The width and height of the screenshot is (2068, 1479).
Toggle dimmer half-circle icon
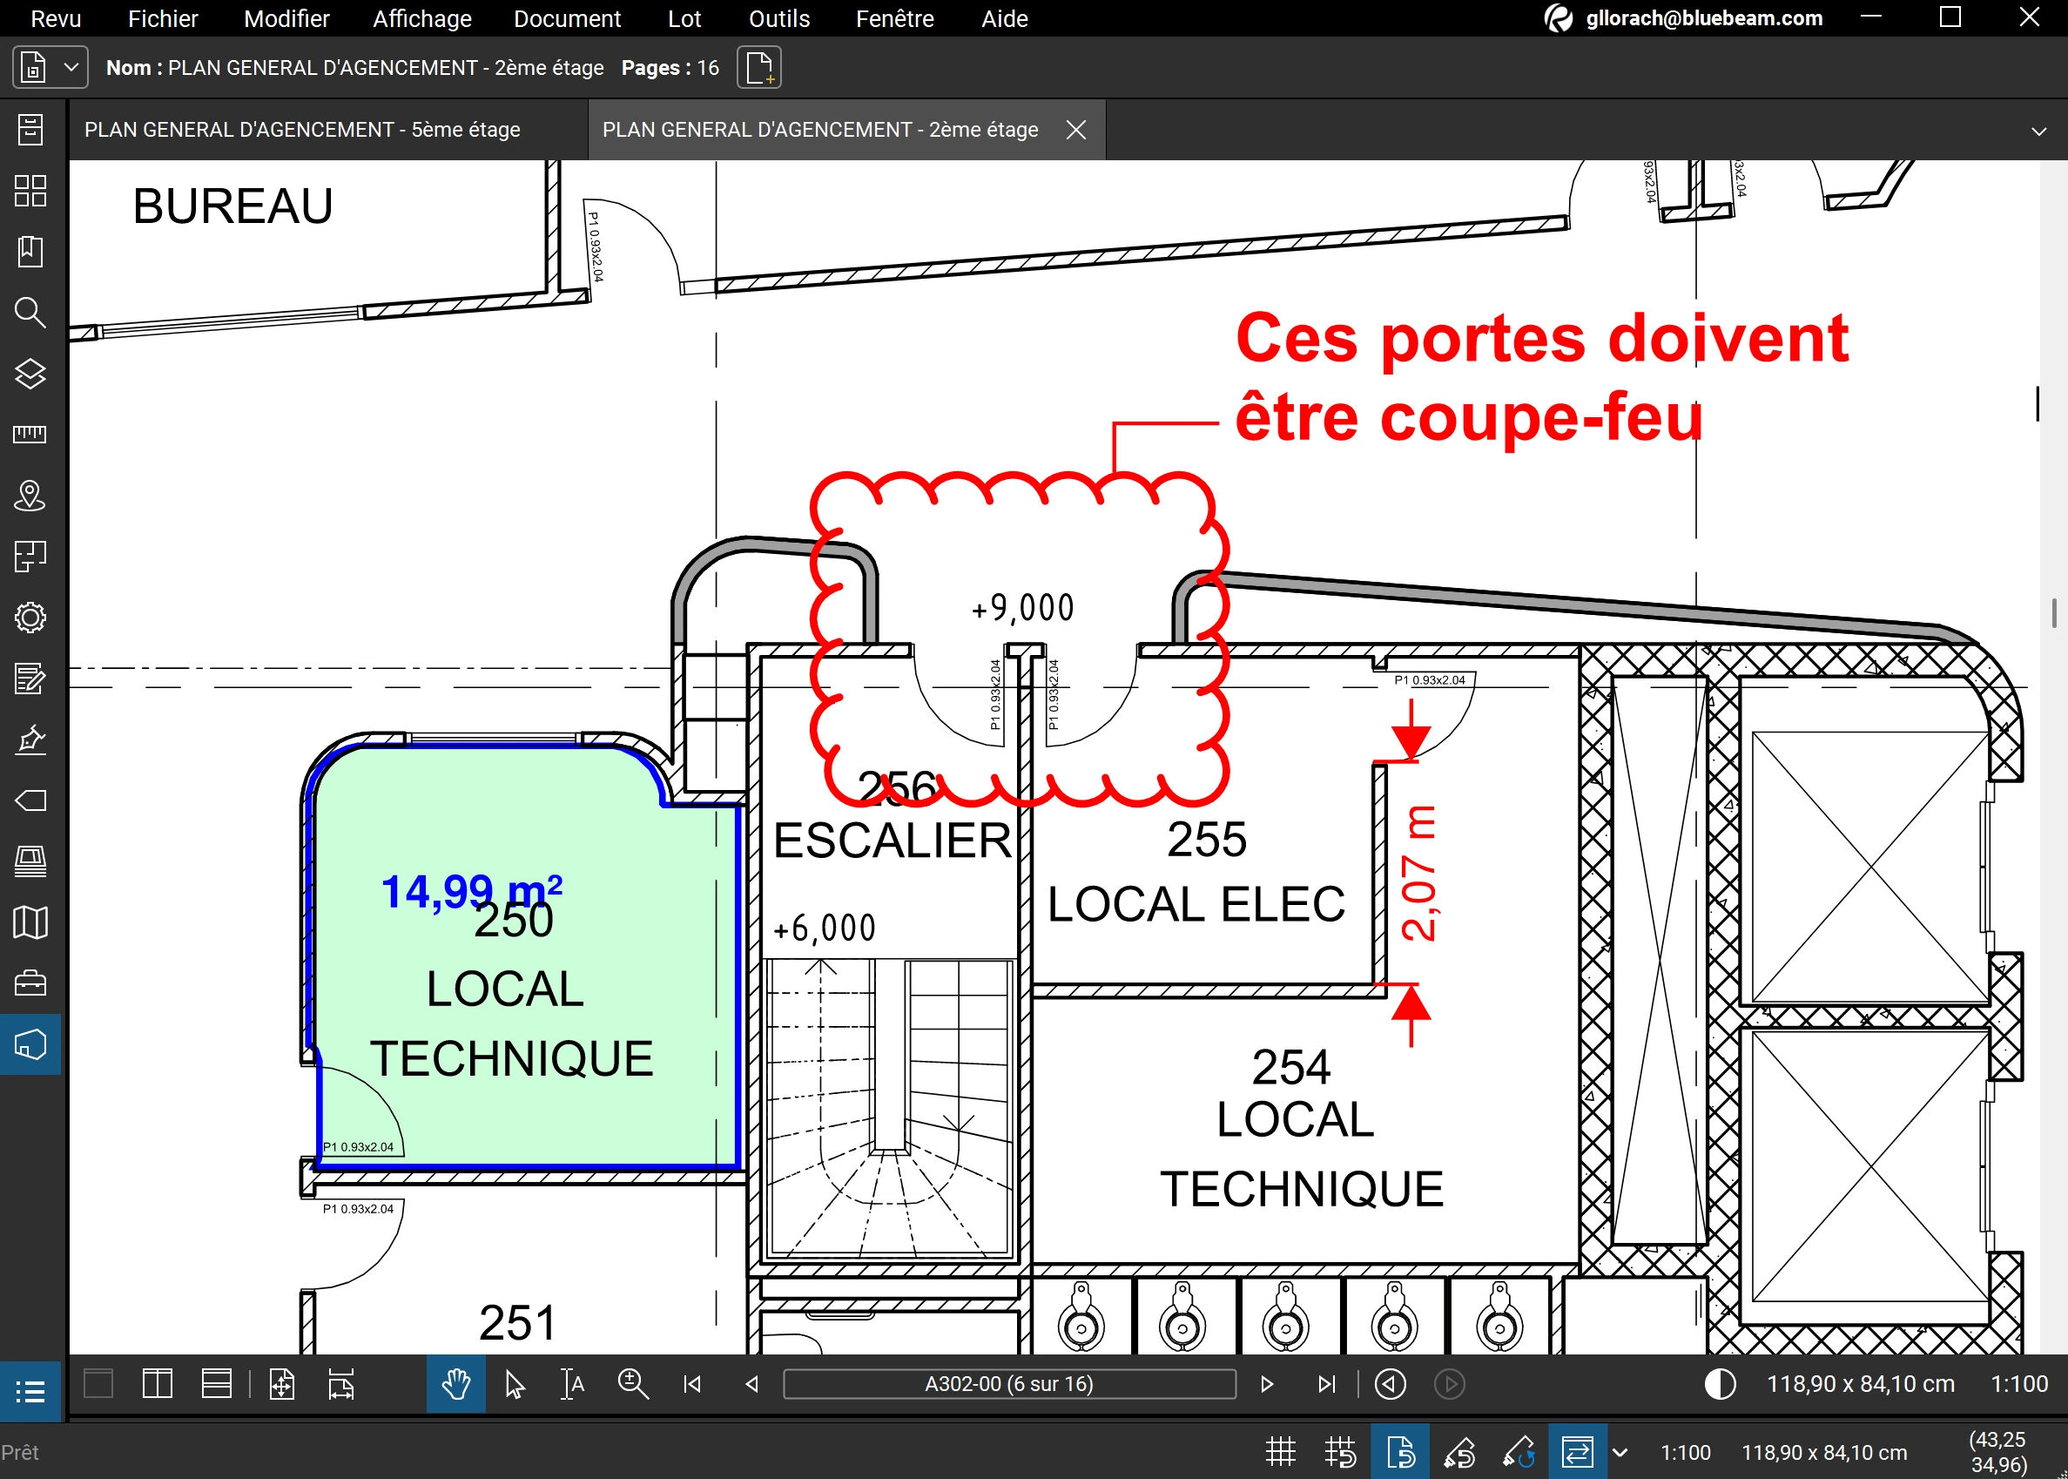pyautogui.click(x=1720, y=1384)
